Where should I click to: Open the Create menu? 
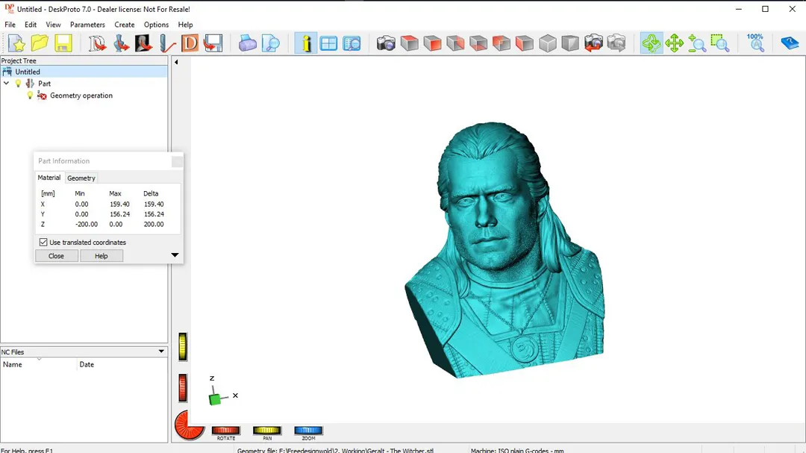click(x=125, y=25)
